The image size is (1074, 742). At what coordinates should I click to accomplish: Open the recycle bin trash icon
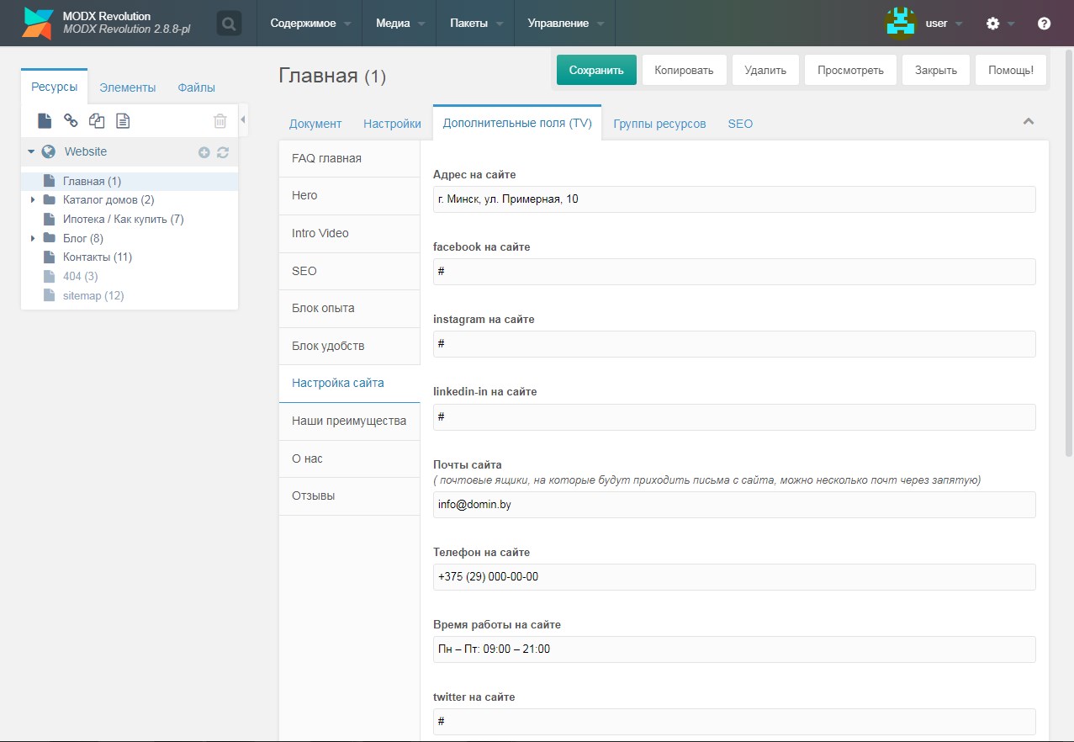(x=220, y=121)
